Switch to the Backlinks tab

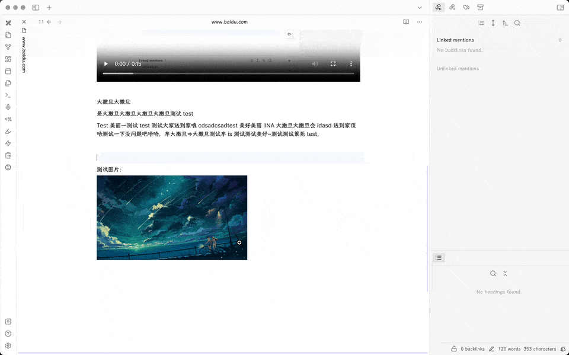point(439,7)
